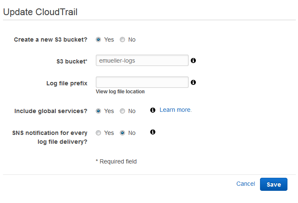The image size is (298, 203).
Task: Follow the Learn more link
Action: [176, 110]
